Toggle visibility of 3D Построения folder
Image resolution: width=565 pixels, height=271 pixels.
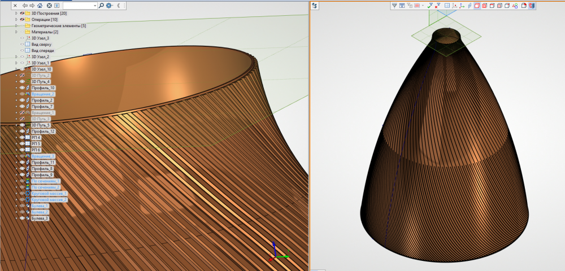click(x=23, y=13)
